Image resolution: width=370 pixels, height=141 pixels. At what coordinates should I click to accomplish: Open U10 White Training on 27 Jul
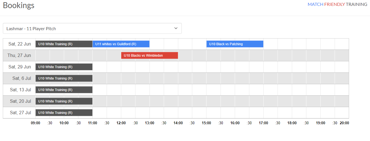coord(64,113)
